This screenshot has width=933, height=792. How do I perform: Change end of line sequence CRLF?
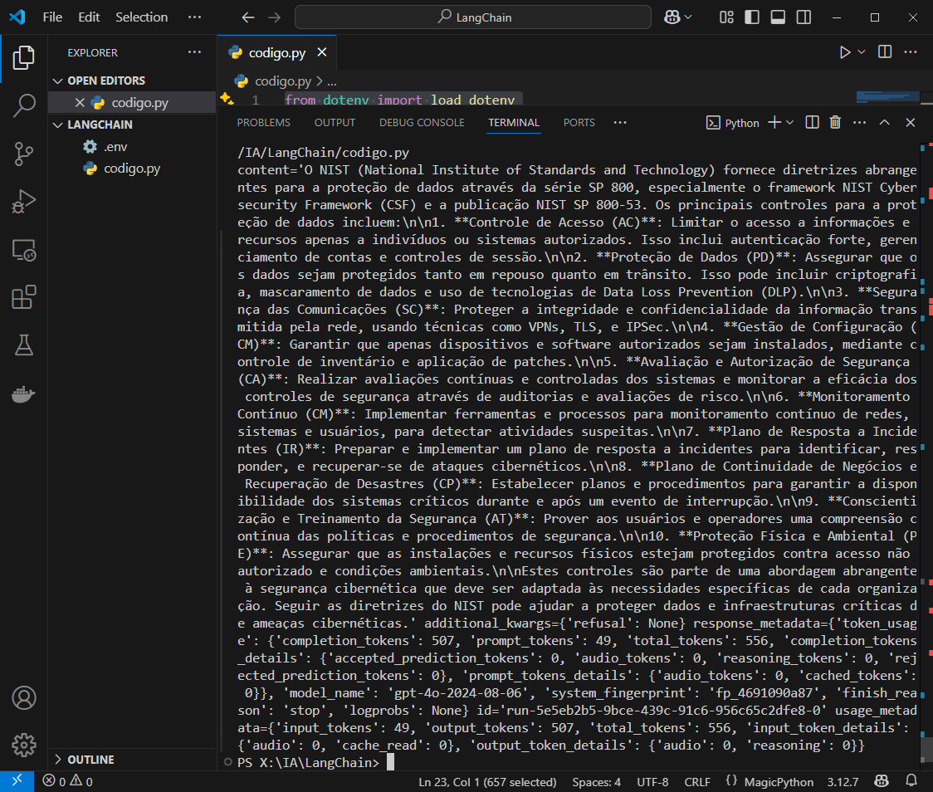(x=697, y=781)
